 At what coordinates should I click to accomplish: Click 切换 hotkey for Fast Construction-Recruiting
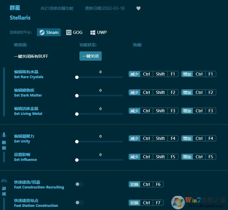[x=134, y=184]
